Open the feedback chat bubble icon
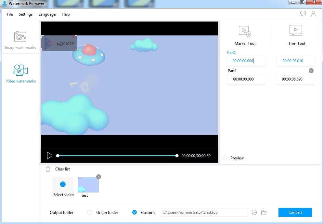Screen dimensions: 323x224 [303, 14]
